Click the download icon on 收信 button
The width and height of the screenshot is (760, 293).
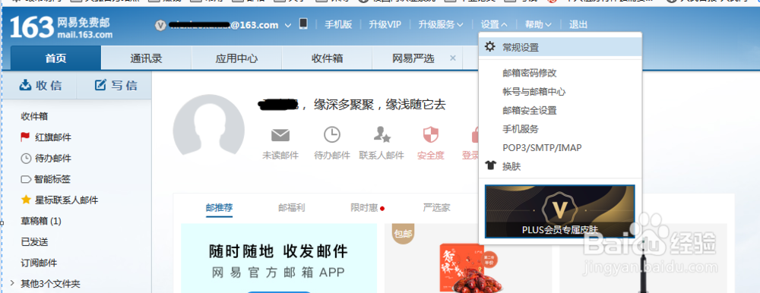coord(25,85)
